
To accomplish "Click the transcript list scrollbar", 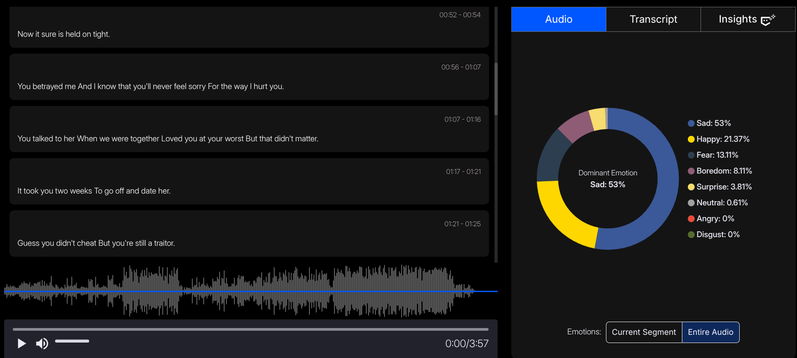I will [496, 89].
